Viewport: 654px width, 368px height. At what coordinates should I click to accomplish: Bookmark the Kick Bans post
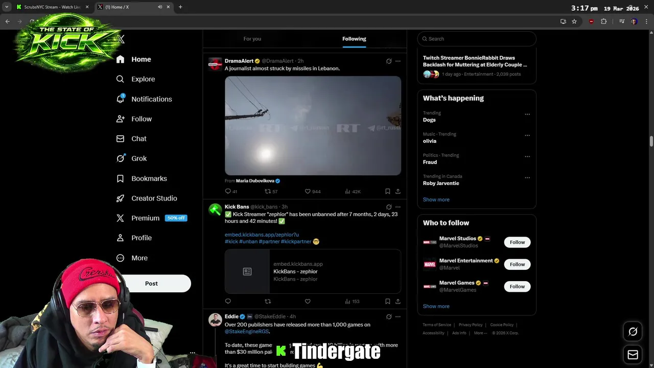point(388,302)
